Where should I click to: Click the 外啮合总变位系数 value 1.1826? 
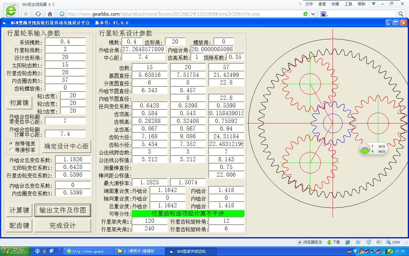(x=73, y=159)
